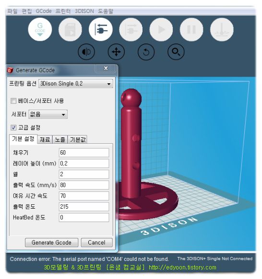Screen dimensions: 262x279
Task: Enable the 베이스/서포터 사용 checkbox
Action: point(13,101)
